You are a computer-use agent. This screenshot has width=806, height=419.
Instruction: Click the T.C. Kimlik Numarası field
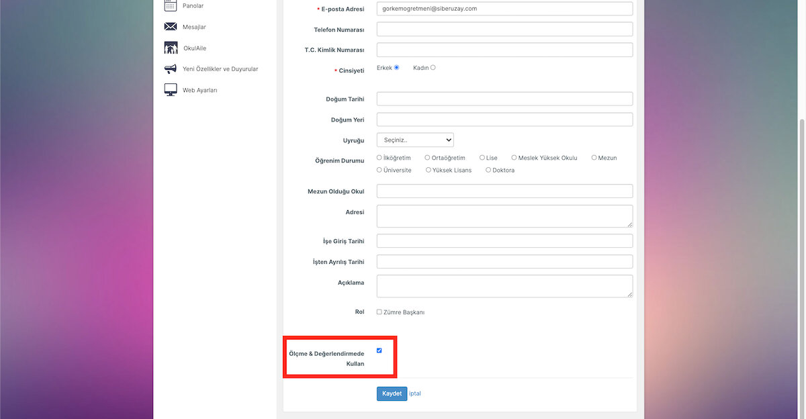(x=504, y=50)
